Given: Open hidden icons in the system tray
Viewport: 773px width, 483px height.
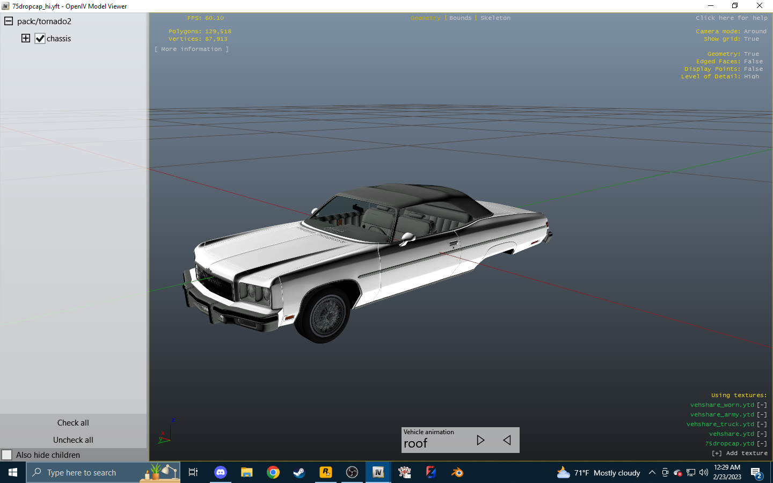Looking at the screenshot, I should [x=652, y=472].
